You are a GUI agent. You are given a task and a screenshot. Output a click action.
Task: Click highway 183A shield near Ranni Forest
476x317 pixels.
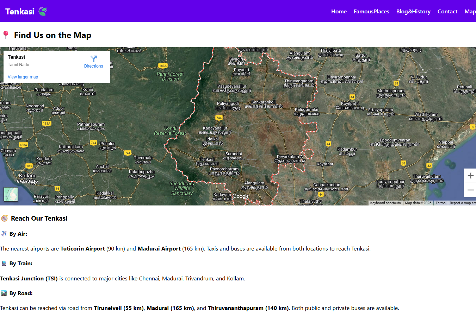163,66
